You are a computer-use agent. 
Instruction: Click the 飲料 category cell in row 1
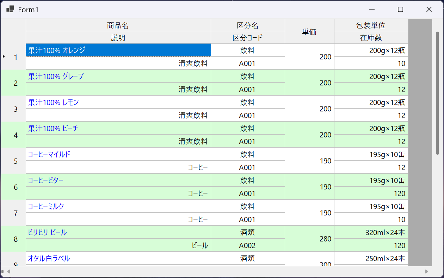point(248,50)
